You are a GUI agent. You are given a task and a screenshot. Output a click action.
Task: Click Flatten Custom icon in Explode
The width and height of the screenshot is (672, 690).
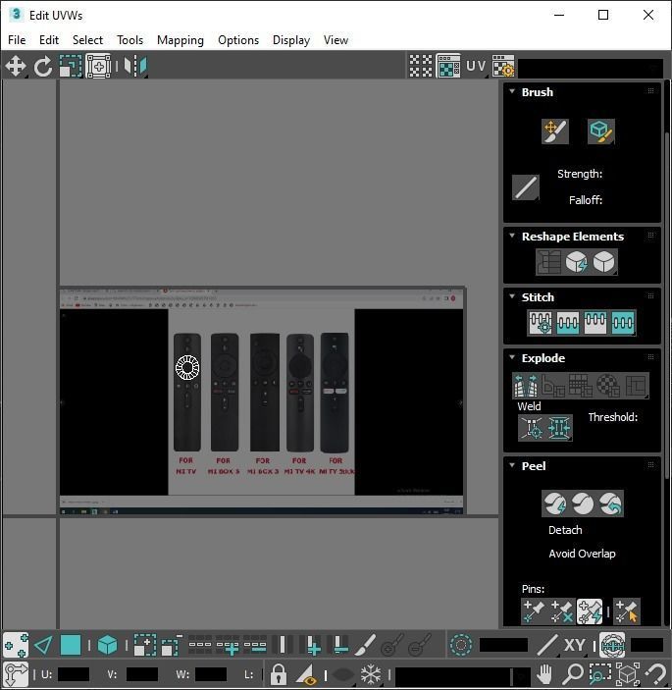(x=636, y=385)
